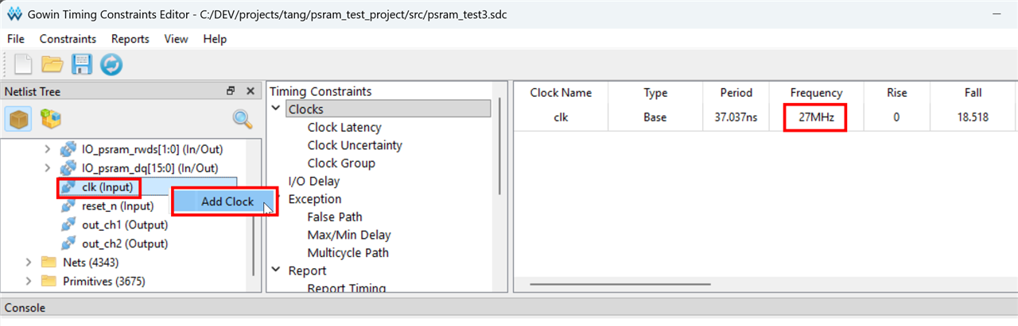
Task: Float the Netlist Tree panel with the undock icon
Action: [x=231, y=91]
